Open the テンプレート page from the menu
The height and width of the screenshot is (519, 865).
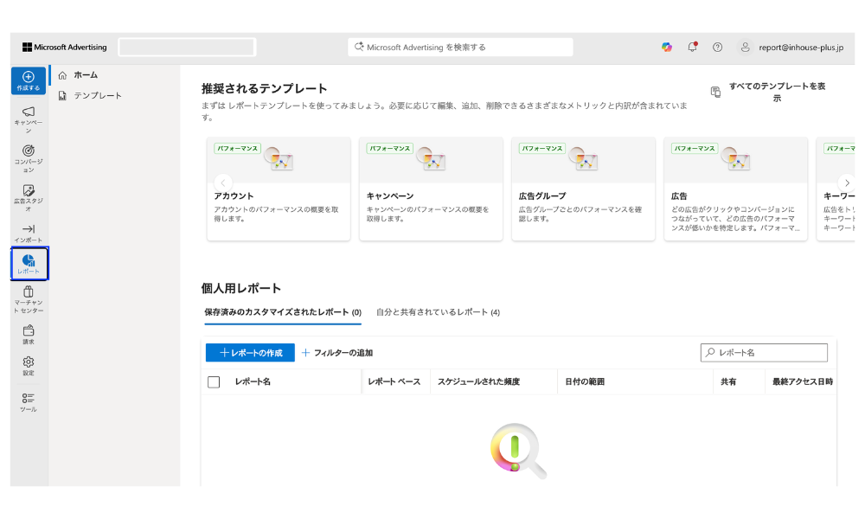click(x=98, y=95)
